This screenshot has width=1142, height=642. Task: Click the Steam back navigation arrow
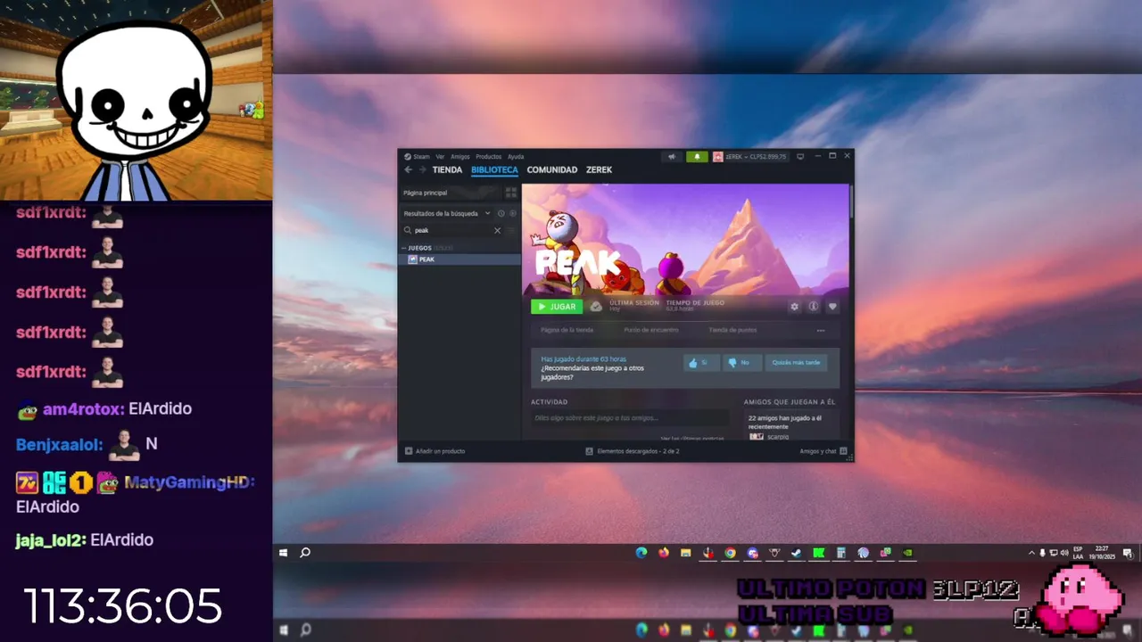(409, 169)
